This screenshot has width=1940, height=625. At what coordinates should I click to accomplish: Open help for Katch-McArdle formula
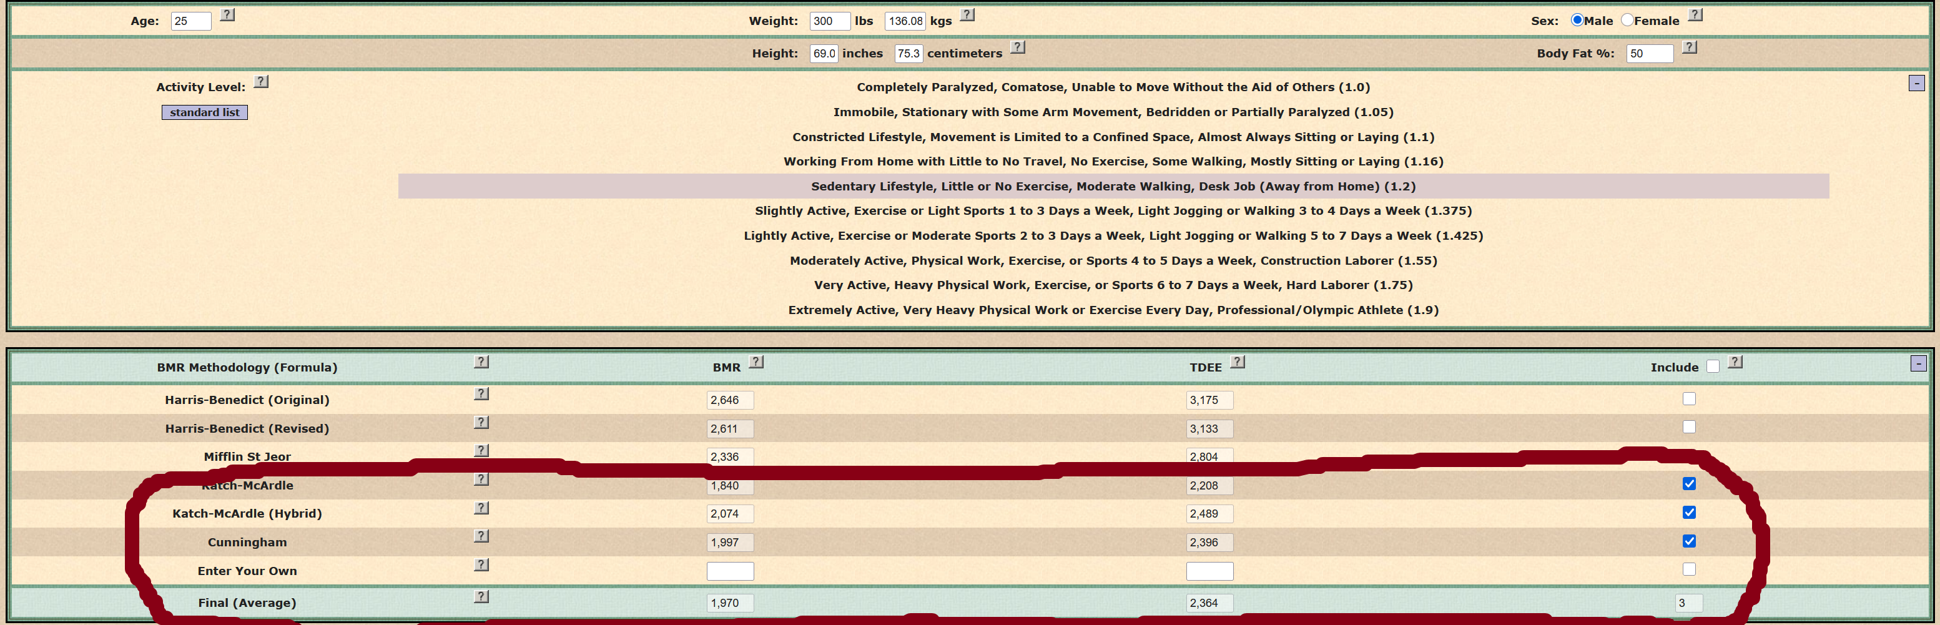[482, 480]
